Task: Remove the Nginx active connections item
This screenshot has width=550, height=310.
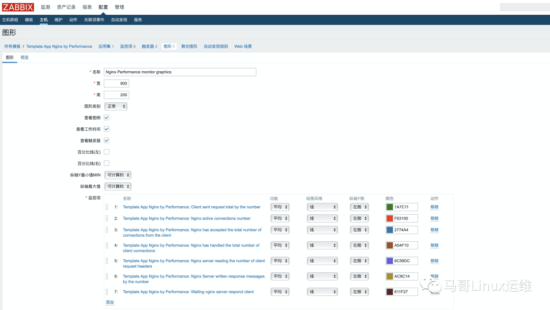Action: coord(434,218)
